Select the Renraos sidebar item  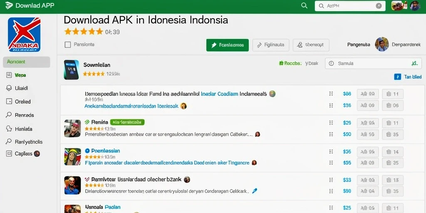tap(20, 115)
